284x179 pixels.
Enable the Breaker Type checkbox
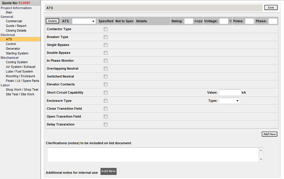point(105,37)
